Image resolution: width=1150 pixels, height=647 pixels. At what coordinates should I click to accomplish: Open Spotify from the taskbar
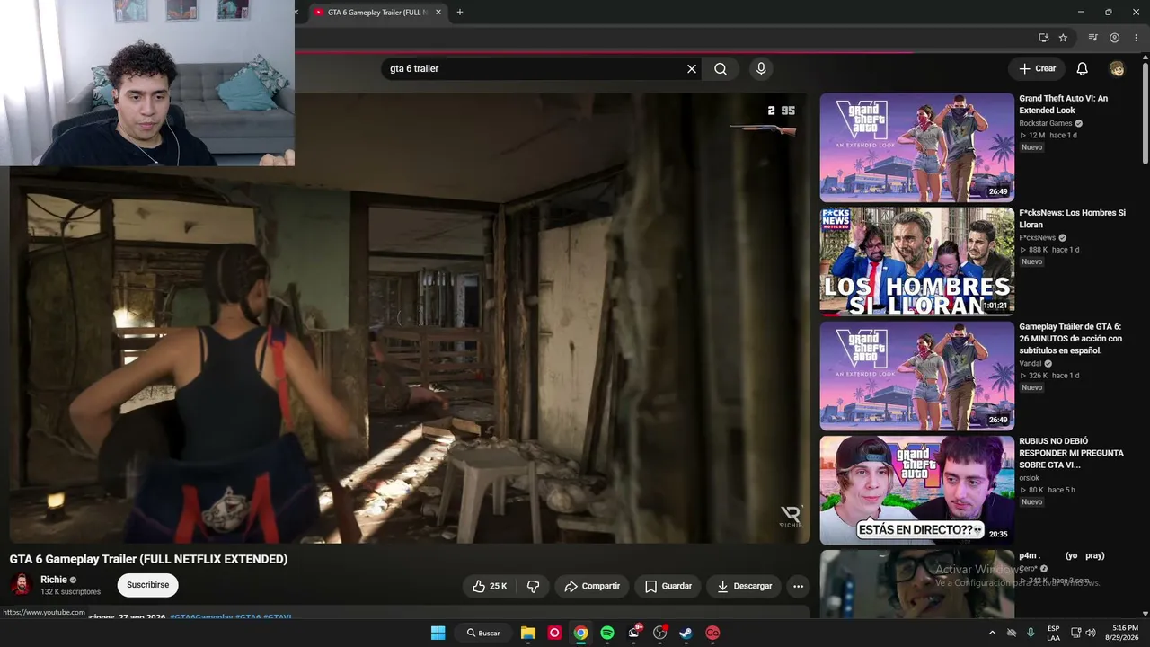(x=607, y=633)
